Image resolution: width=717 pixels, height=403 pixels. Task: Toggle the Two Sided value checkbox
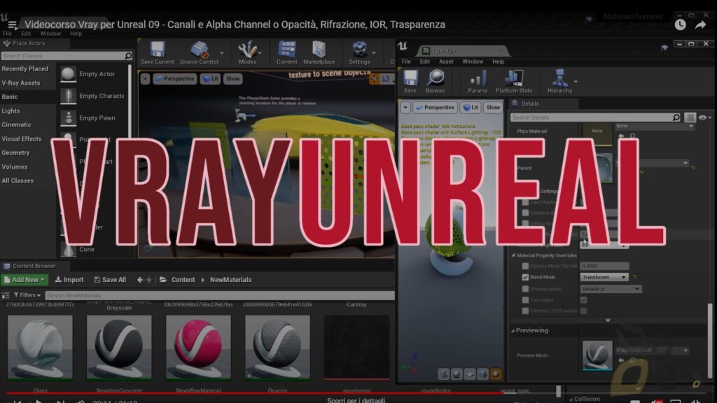coord(583,300)
